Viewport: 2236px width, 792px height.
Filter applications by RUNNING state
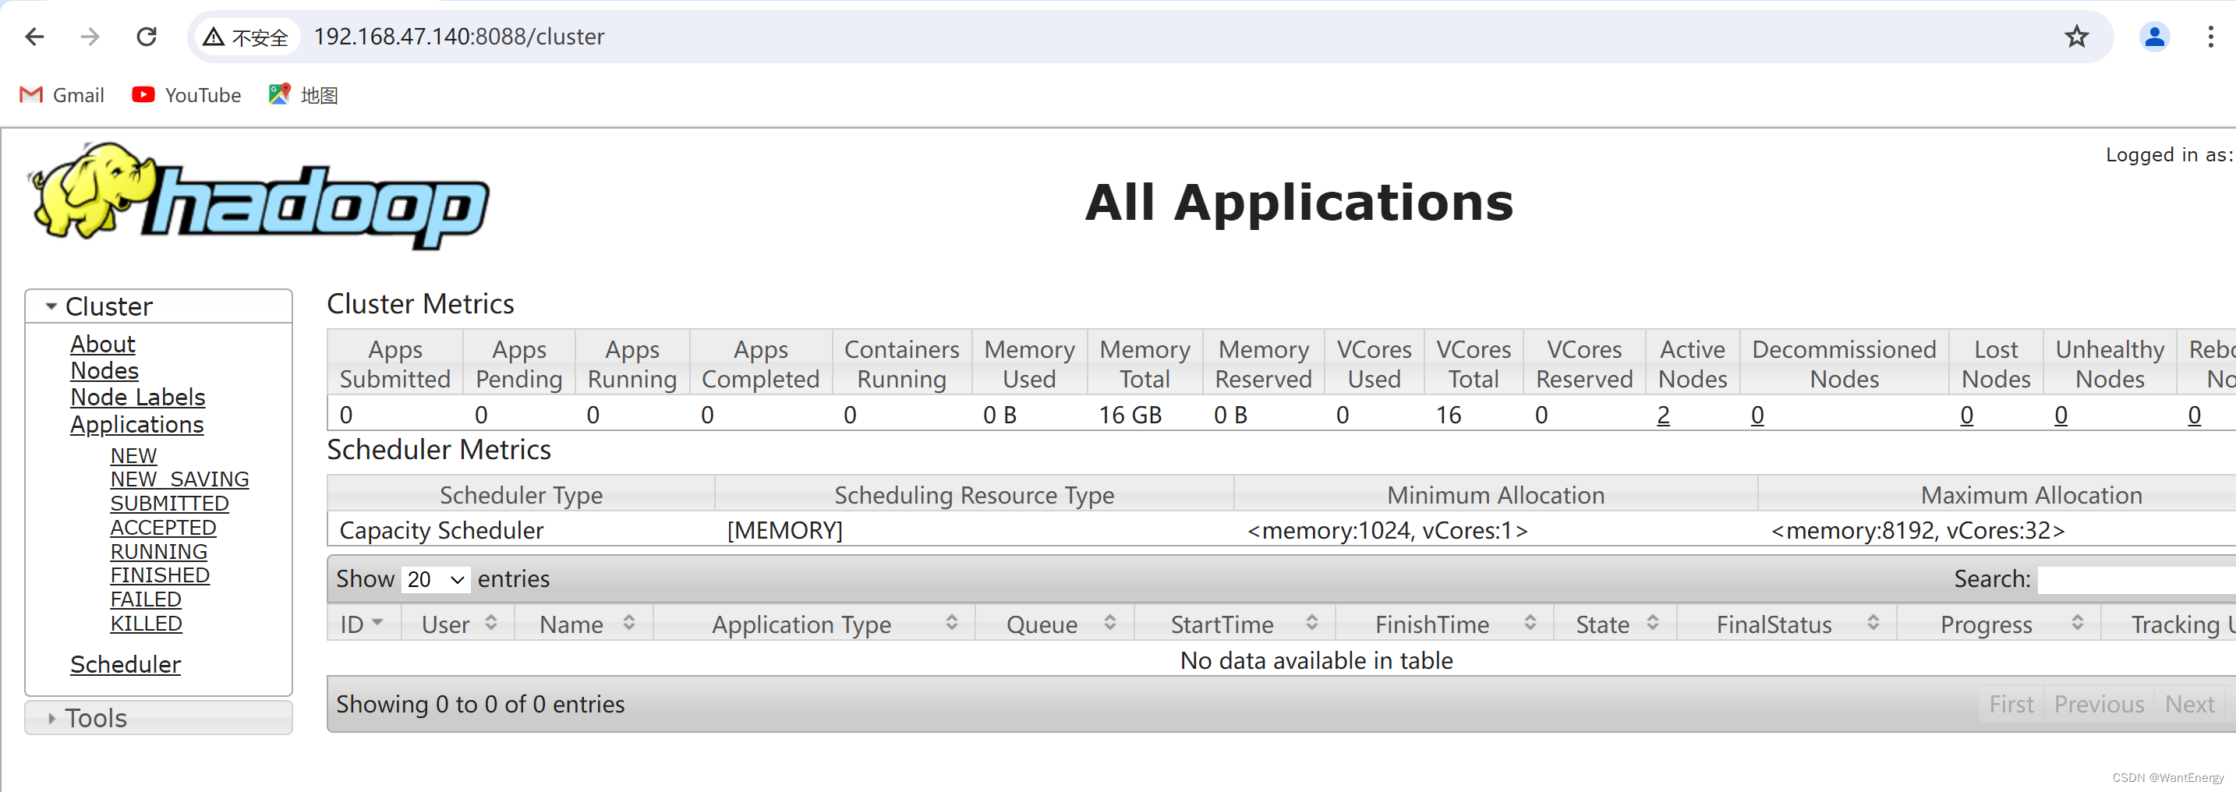[x=159, y=552]
